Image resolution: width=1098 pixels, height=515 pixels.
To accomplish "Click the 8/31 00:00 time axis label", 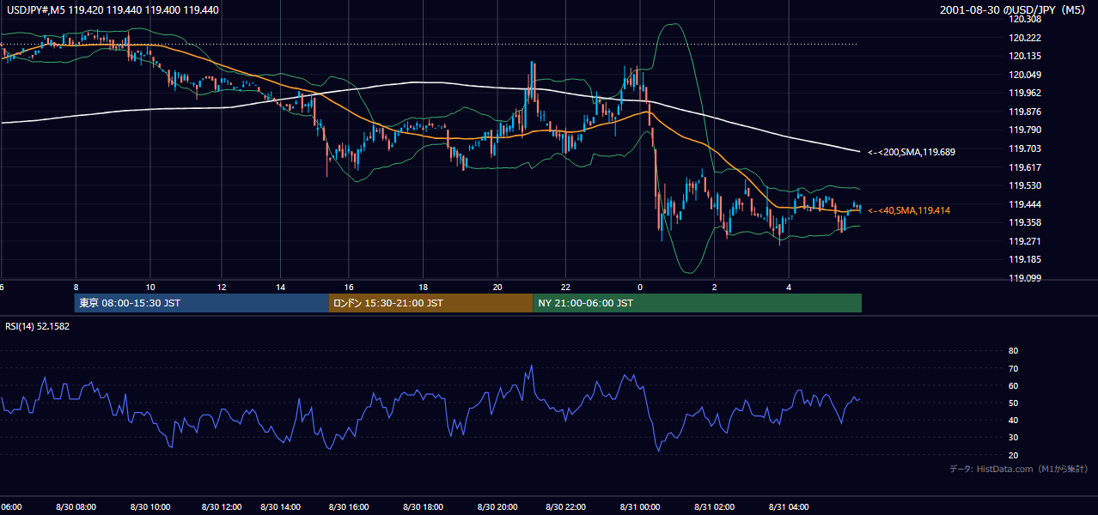I will coord(639,507).
